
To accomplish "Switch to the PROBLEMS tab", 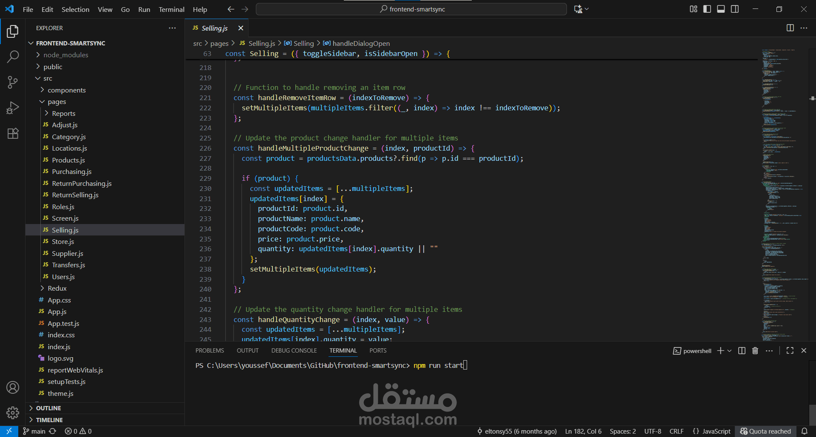I will coord(210,351).
